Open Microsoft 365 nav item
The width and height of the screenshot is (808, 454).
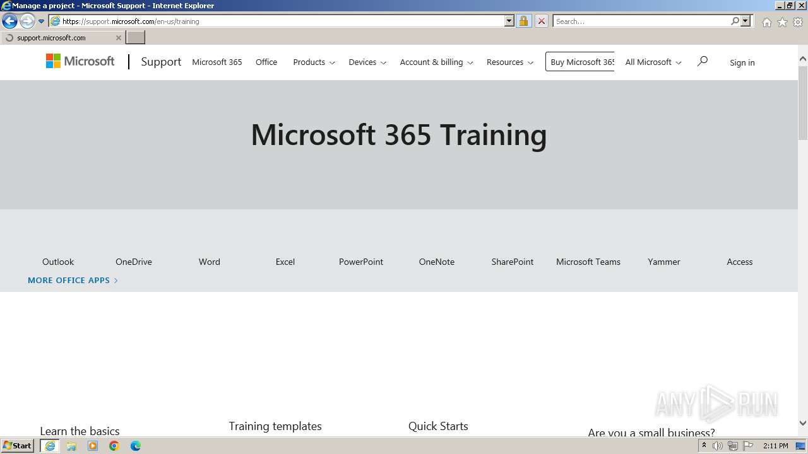point(217,62)
